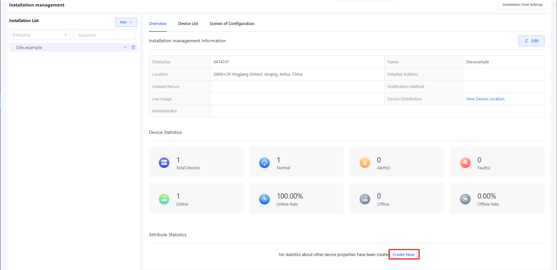The image size is (557, 270).
Task: Click the Offline Rate gray circle icon
Action: click(x=465, y=199)
